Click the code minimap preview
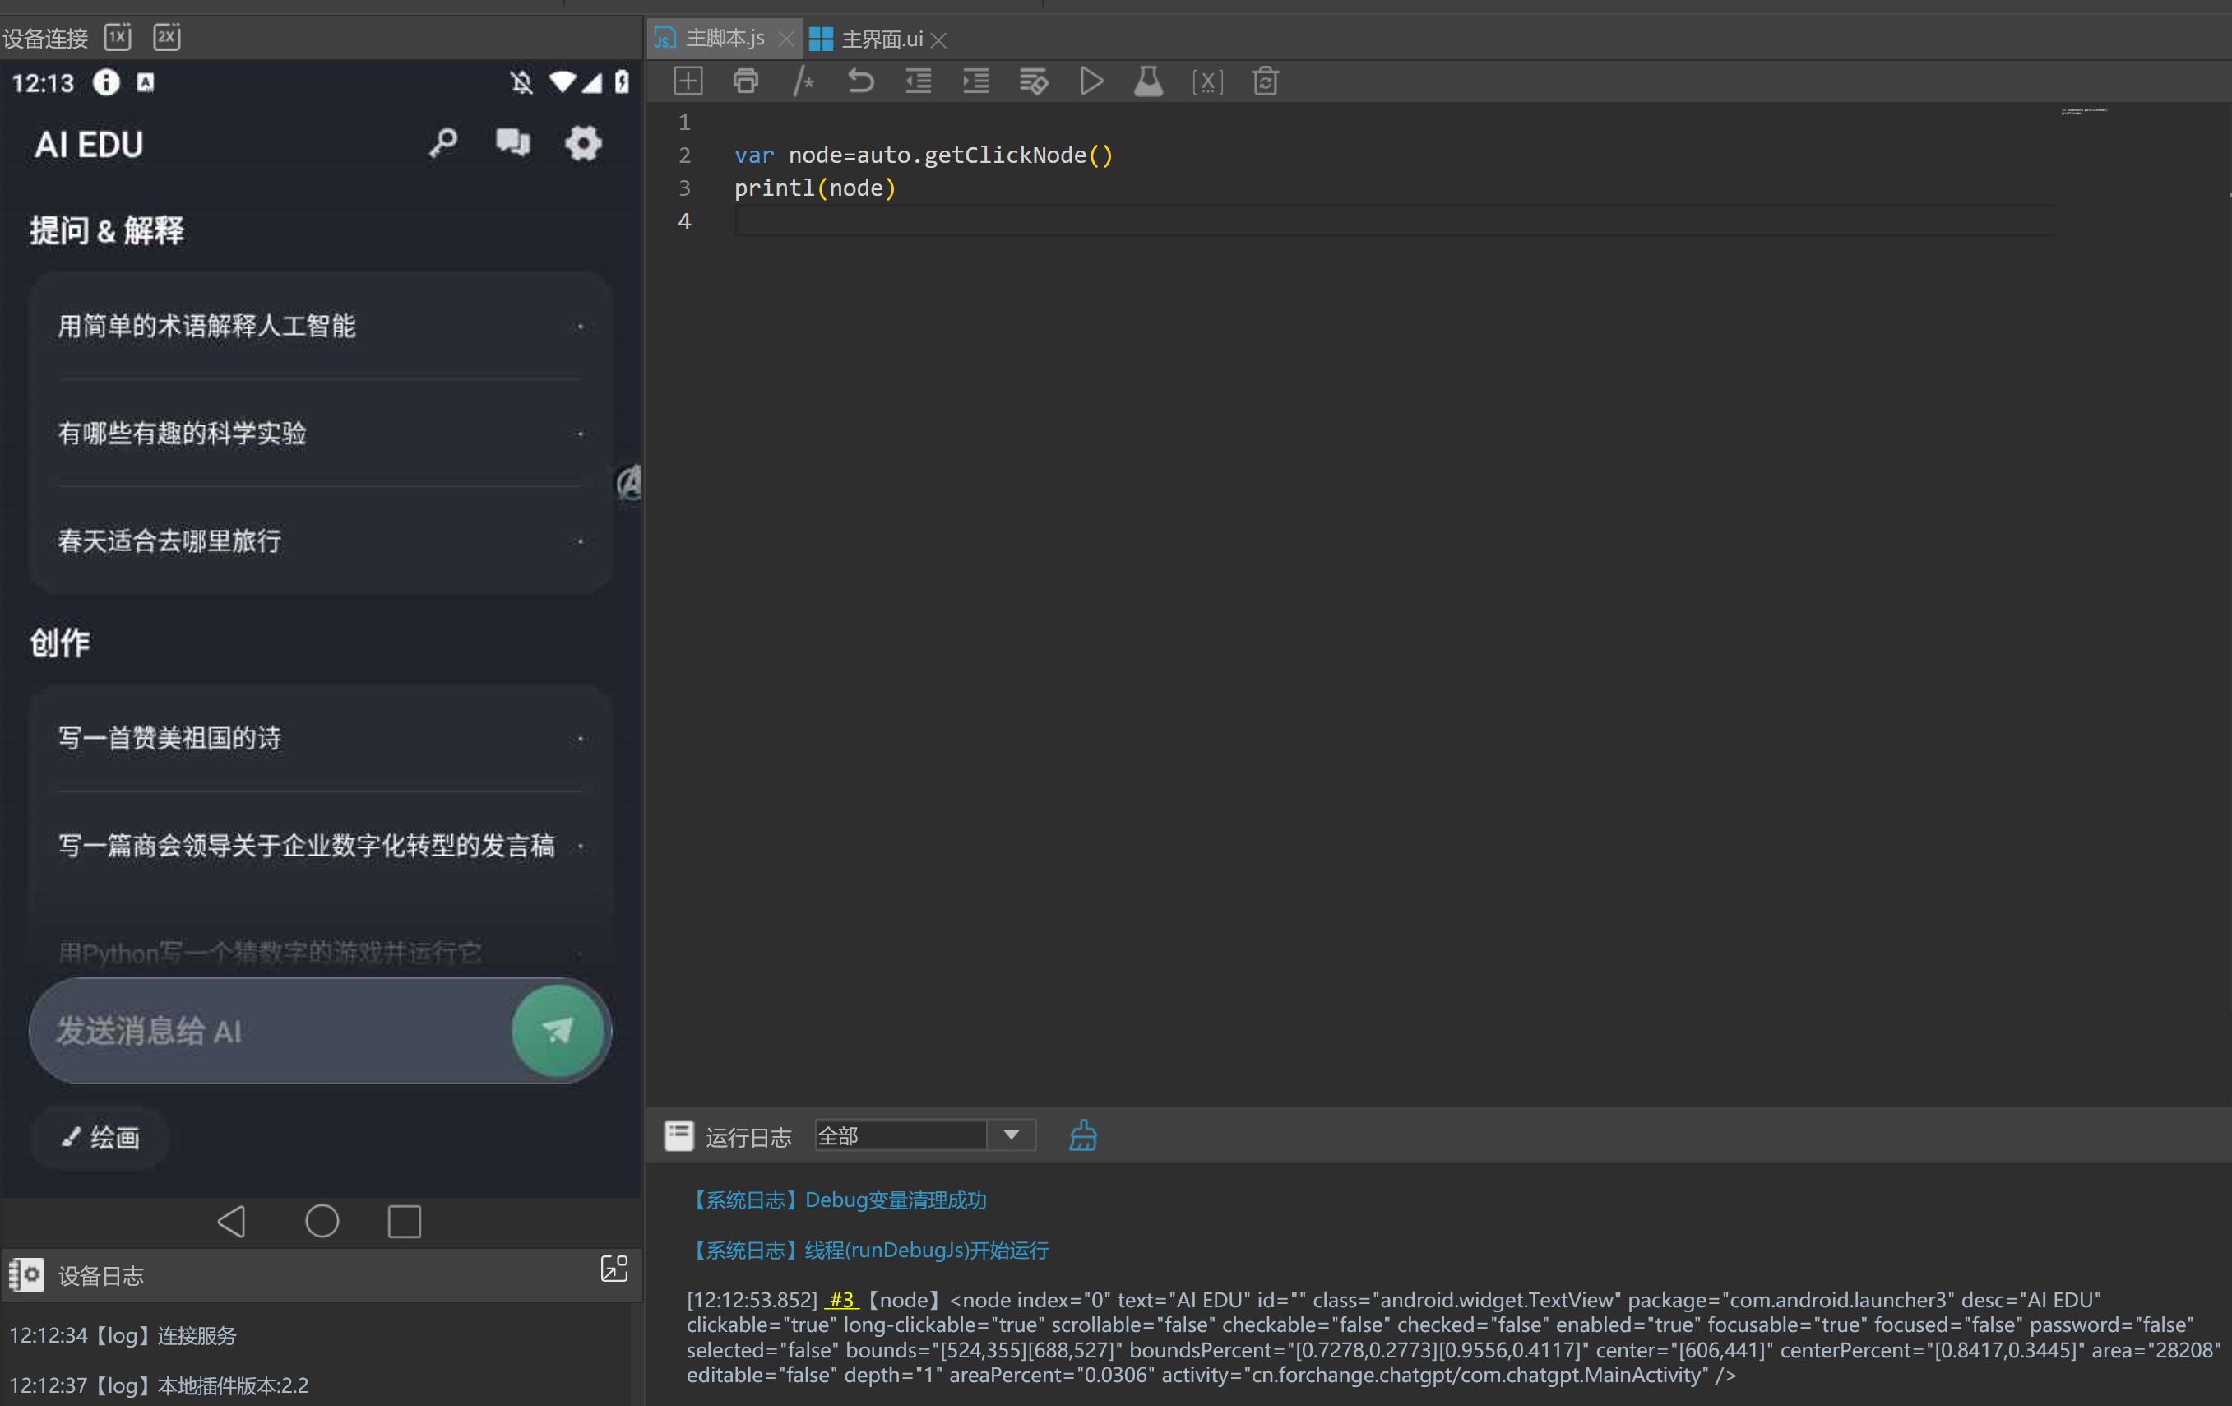The width and height of the screenshot is (2232, 1406). point(2084,111)
